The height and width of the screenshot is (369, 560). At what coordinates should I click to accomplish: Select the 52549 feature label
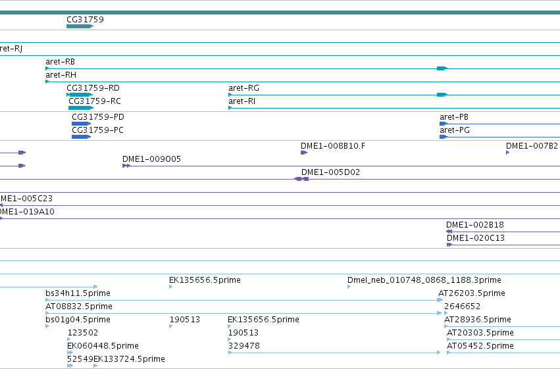coord(80,359)
